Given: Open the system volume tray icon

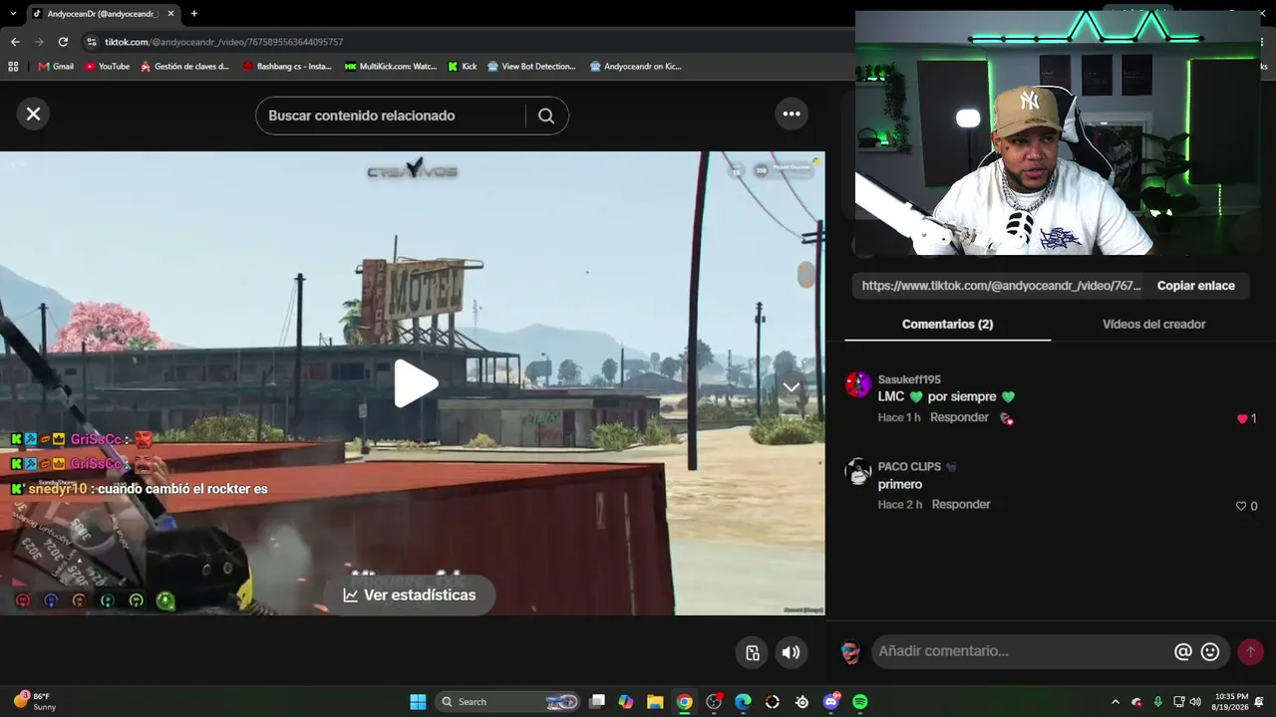Looking at the screenshot, I should pos(1194,702).
